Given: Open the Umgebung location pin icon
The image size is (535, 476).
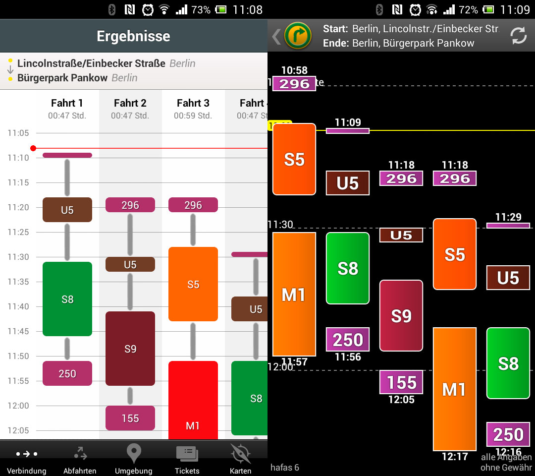Looking at the screenshot, I should [x=134, y=454].
